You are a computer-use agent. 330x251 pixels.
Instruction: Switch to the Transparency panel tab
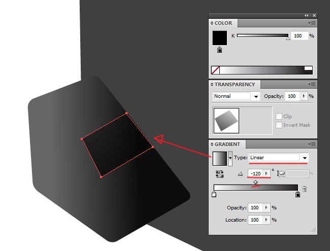click(x=235, y=84)
